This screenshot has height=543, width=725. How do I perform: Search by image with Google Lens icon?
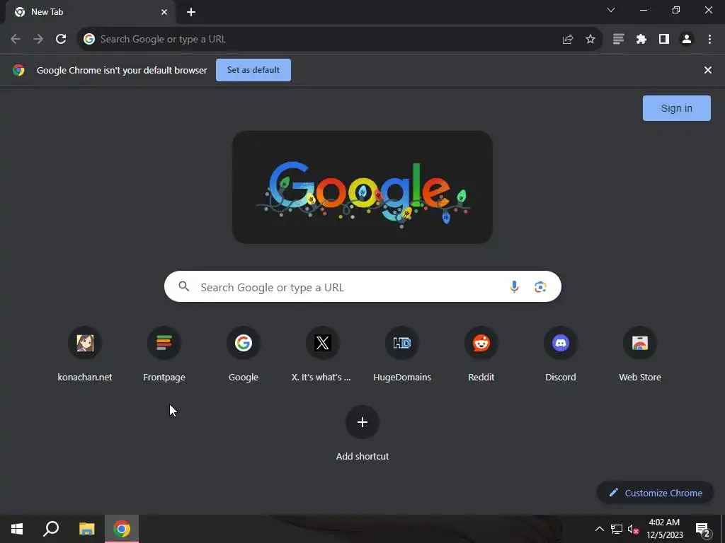(540, 287)
